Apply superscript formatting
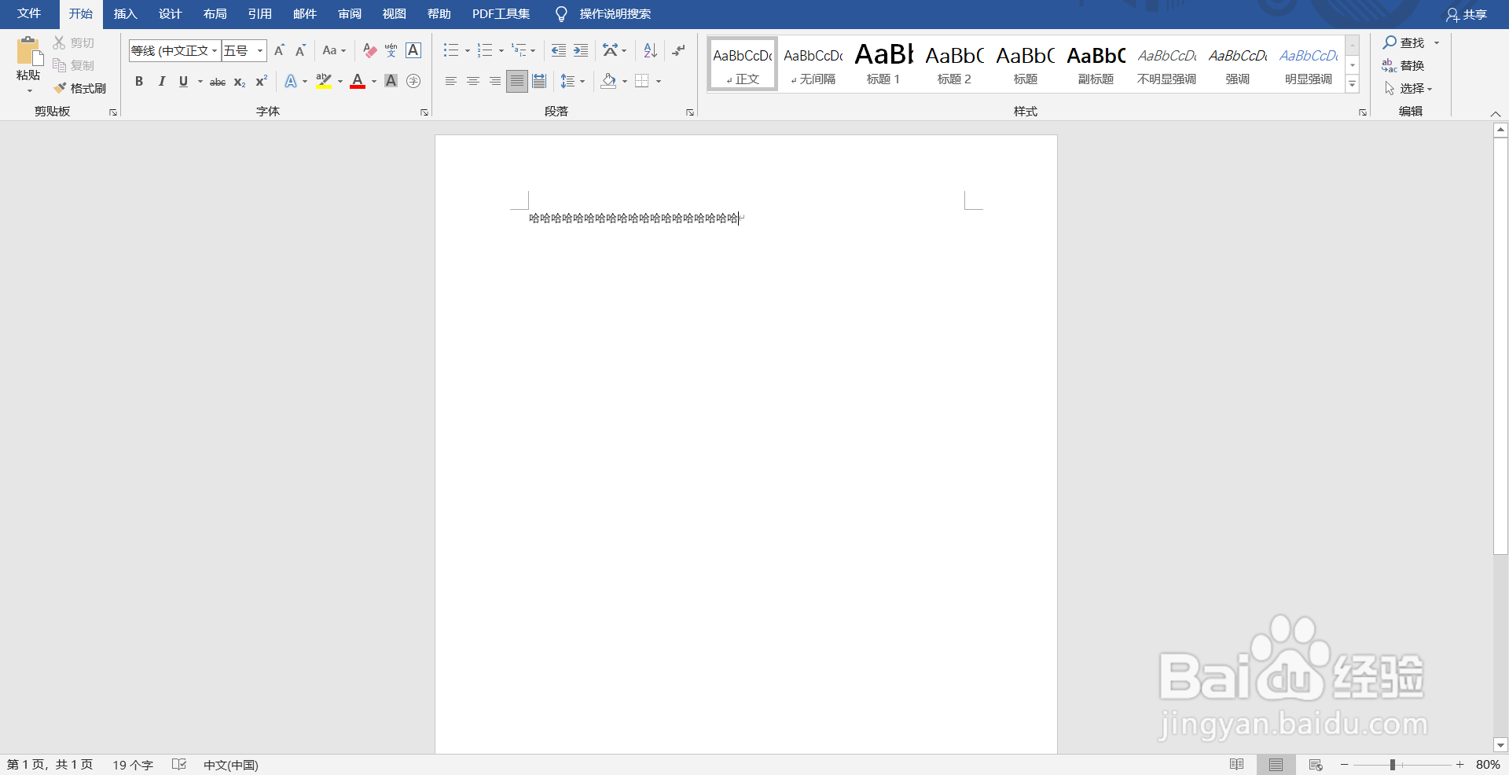Image resolution: width=1509 pixels, height=775 pixels. click(262, 81)
